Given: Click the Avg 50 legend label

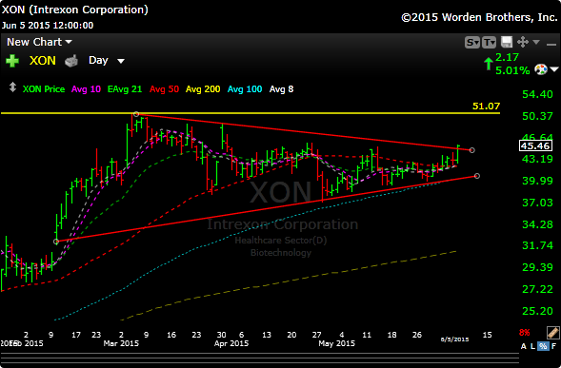Looking at the screenshot, I should 164,89.
